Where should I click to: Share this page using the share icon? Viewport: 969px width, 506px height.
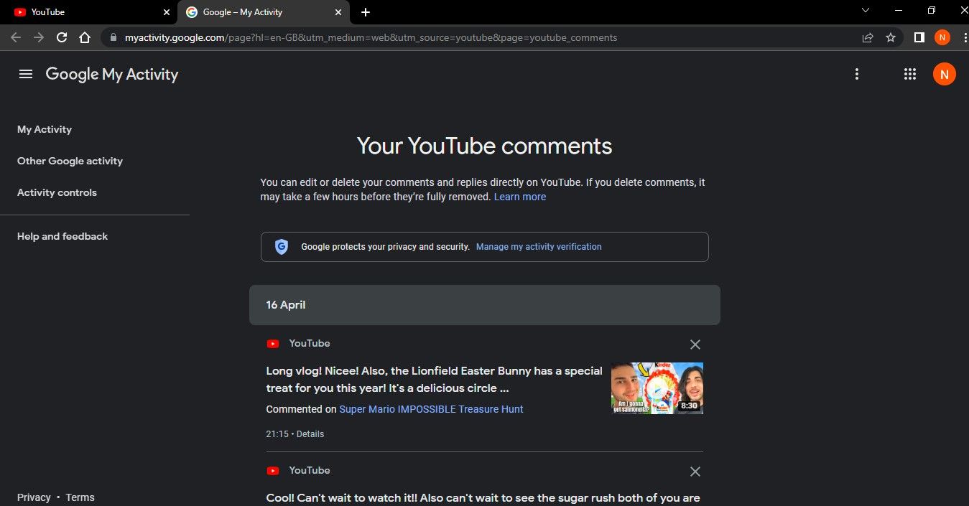tap(868, 37)
